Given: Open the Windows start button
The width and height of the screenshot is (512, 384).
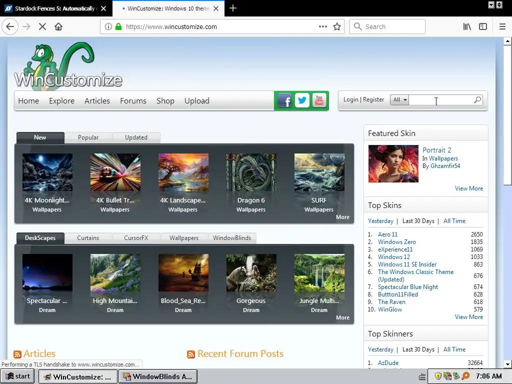Looking at the screenshot, I should click(17, 376).
